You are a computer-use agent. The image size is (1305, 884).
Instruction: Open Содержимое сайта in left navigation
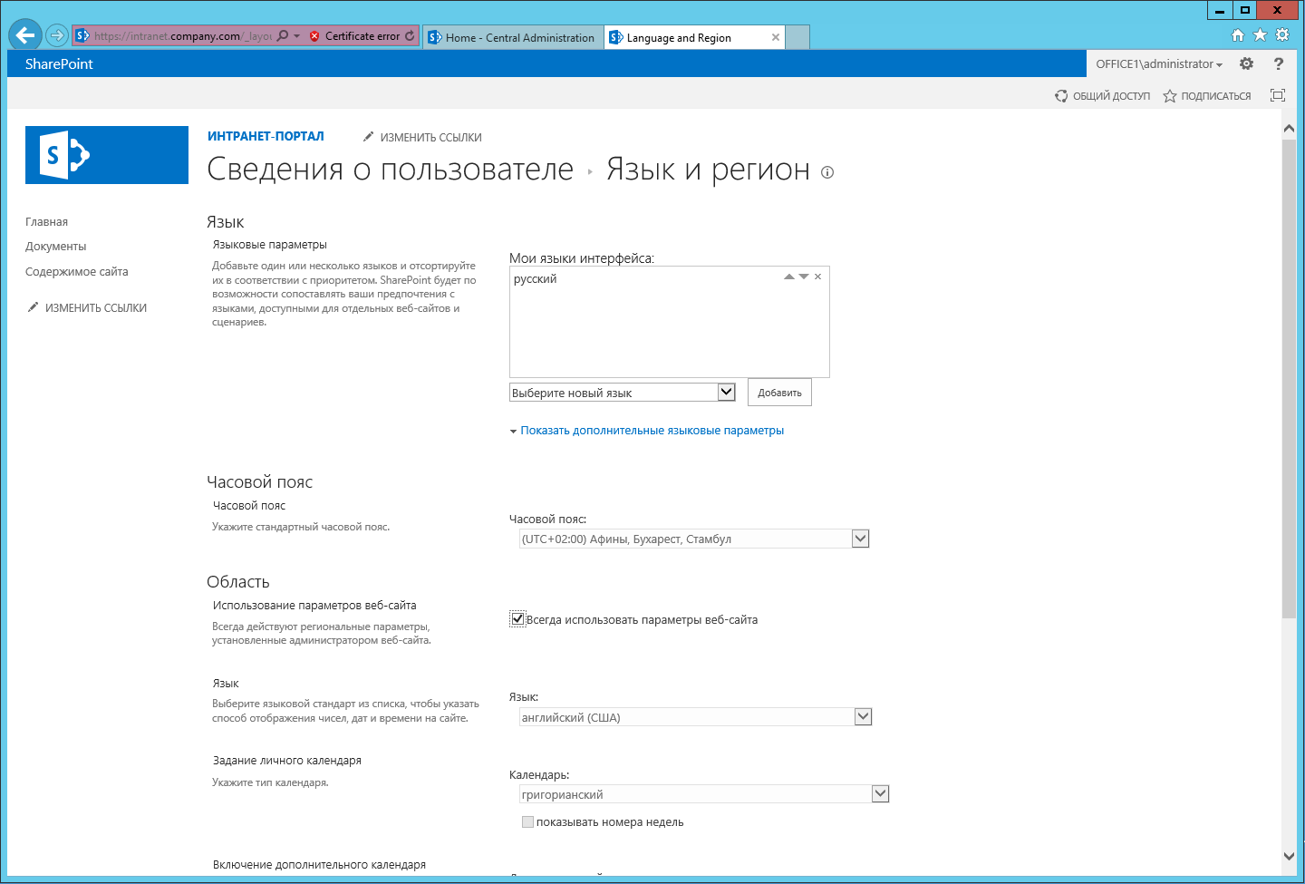[77, 272]
